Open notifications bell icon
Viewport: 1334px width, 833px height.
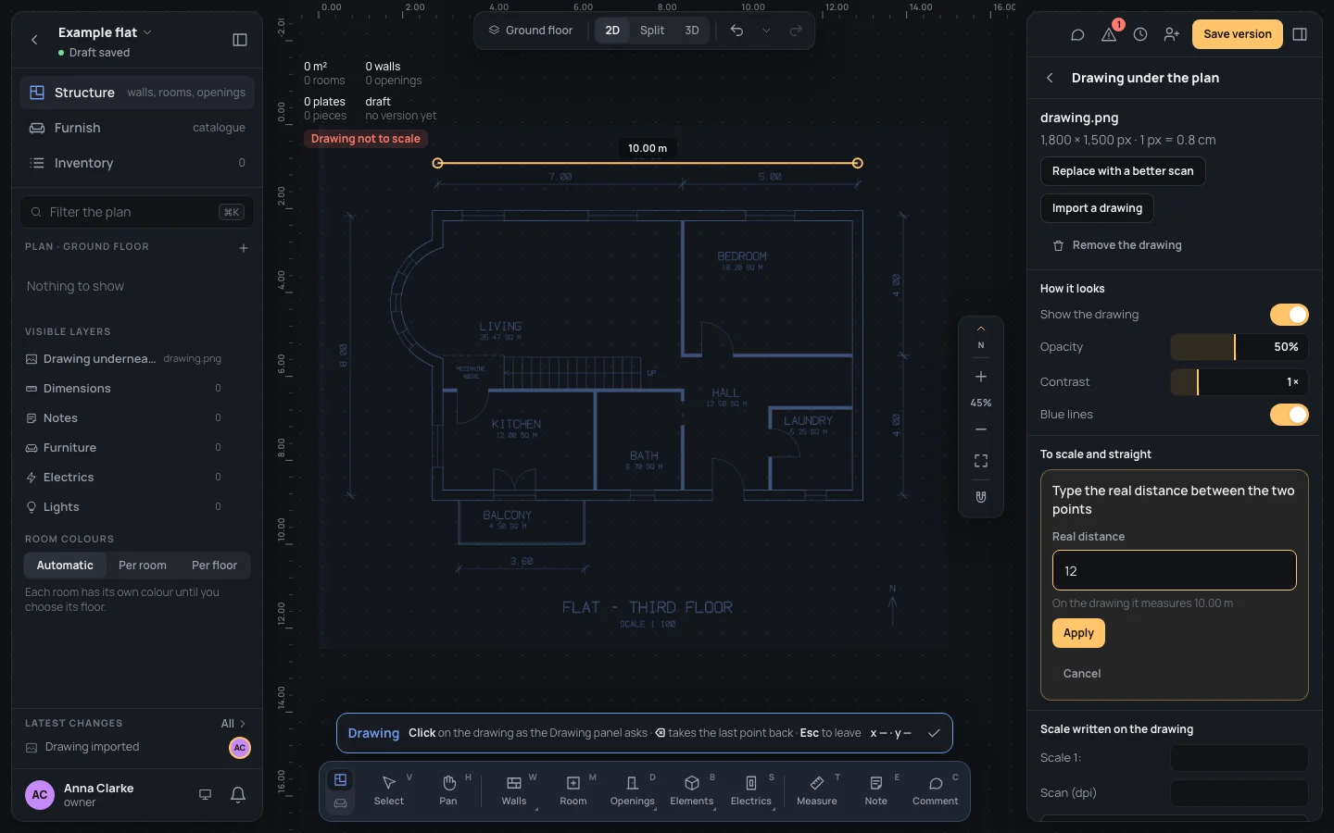238,794
